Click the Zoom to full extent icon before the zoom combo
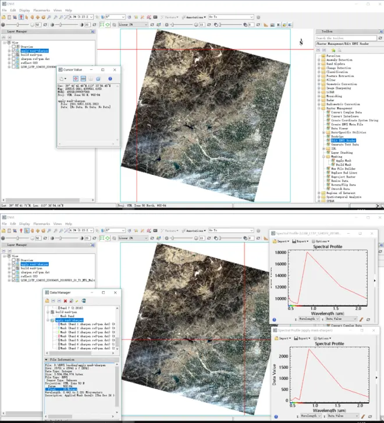 tap(66, 17)
